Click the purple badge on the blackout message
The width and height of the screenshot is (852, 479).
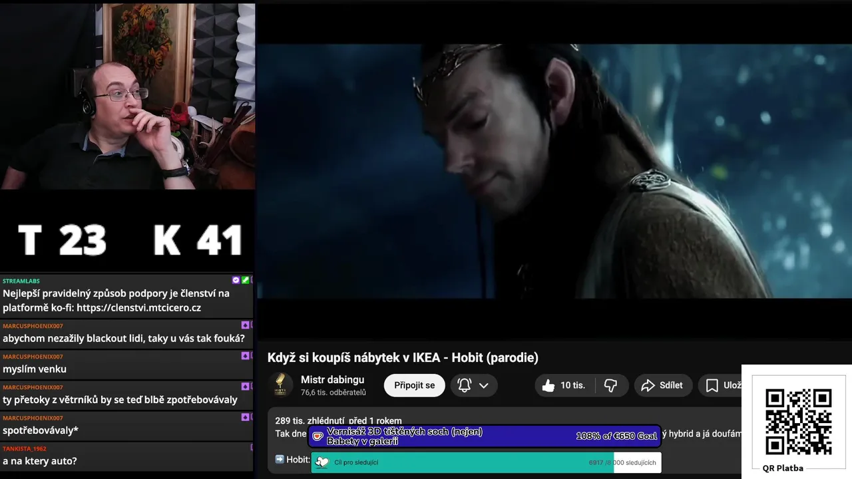(x=245, y=325)
